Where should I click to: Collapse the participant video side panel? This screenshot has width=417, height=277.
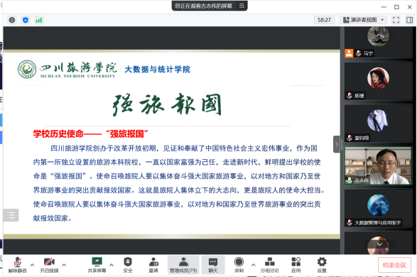point(337,144)
